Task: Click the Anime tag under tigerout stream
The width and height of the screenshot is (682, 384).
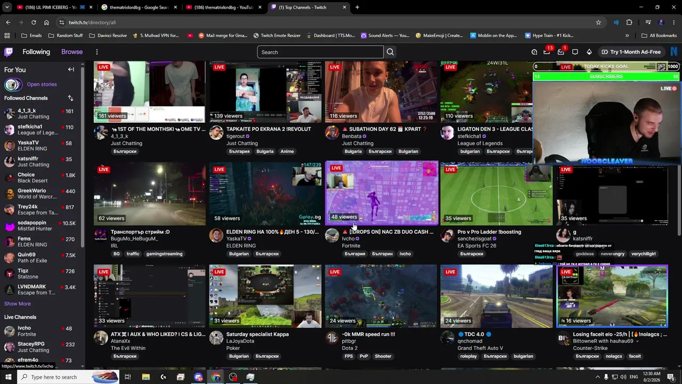Action: pos(287,151)
